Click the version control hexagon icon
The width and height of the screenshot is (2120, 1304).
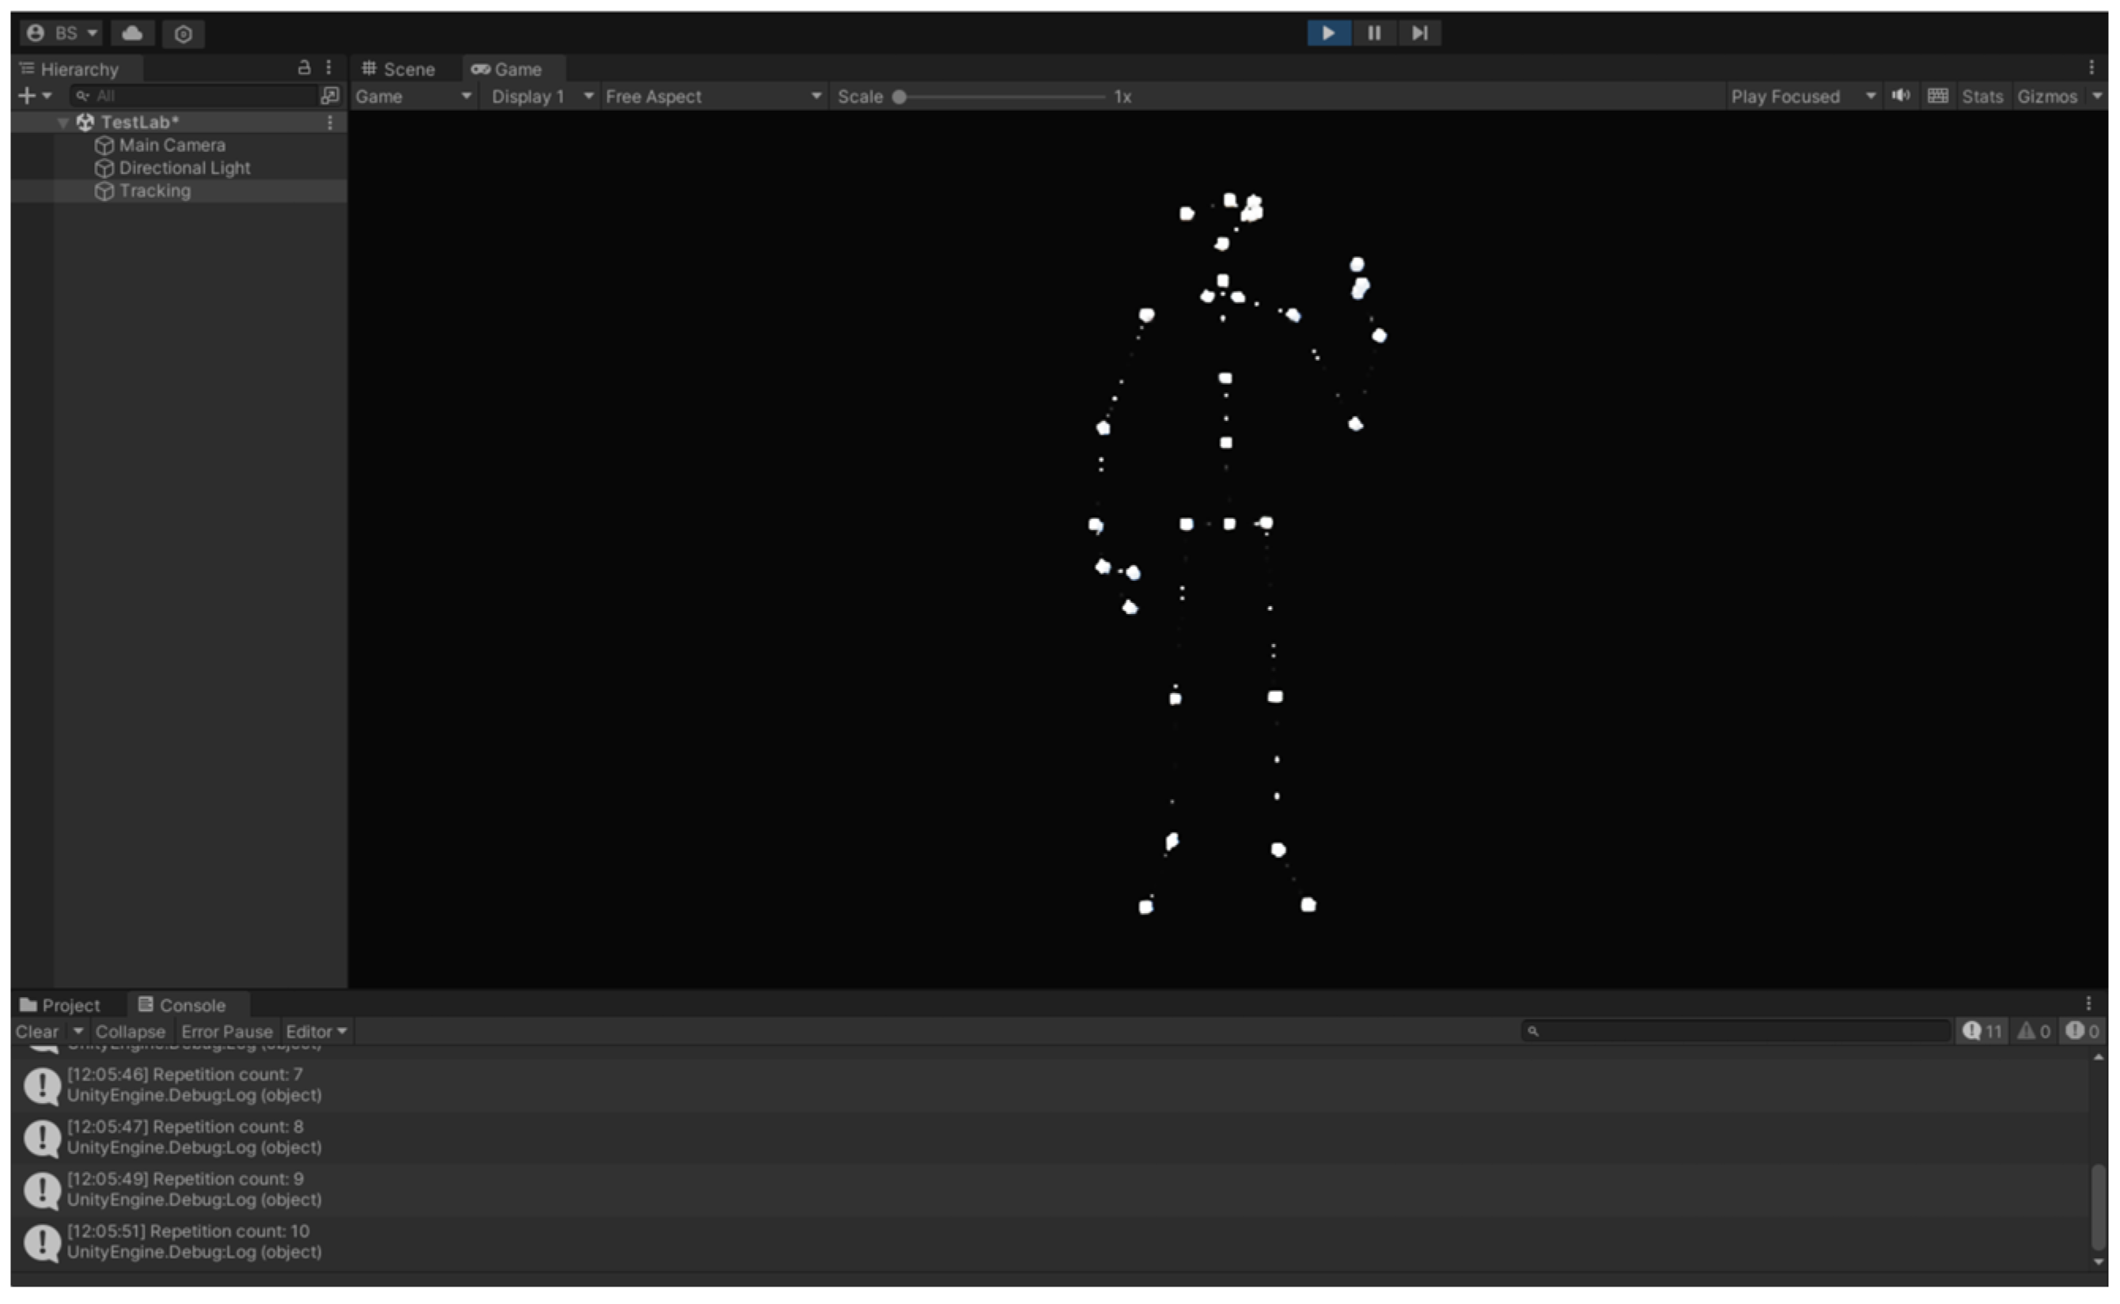(183, 34)
